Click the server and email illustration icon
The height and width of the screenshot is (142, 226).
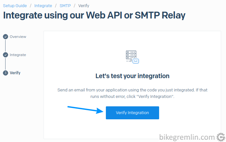[132, 57]
